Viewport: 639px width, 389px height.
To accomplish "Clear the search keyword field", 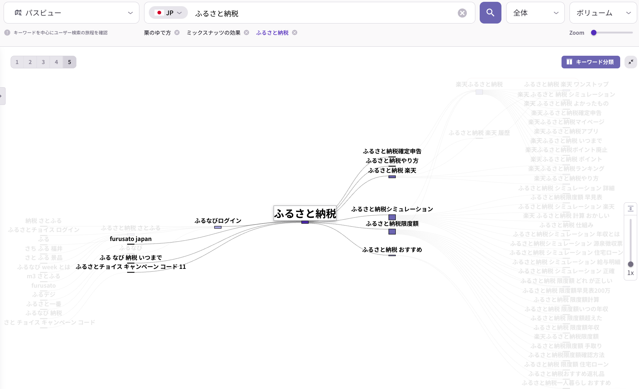I will [462, 13].
